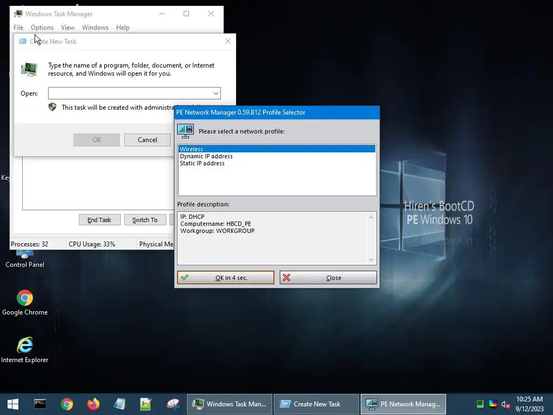Switch to Windows Task Manager taskbar button
Screen dimensions: 553x415
(x=229, y=404)
